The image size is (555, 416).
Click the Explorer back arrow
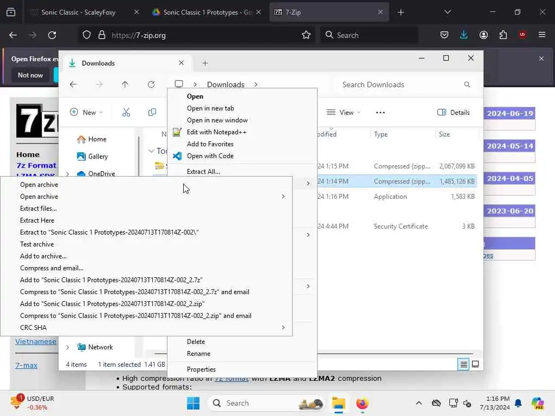point(73,84)
